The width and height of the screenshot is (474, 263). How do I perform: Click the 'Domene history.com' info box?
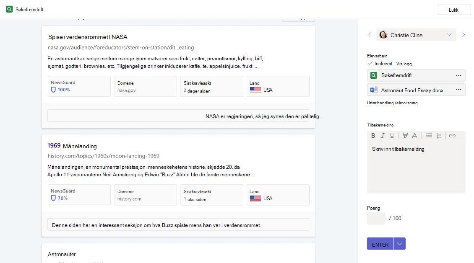click(x=146, y=195)
